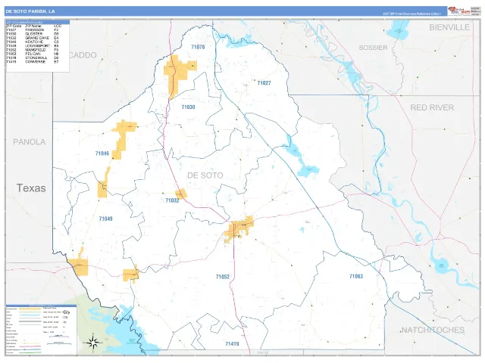Screen dimensions: 485x363
Task: Select the GRAND CANE row in ZIP index
Action: [x=34, y=38]
